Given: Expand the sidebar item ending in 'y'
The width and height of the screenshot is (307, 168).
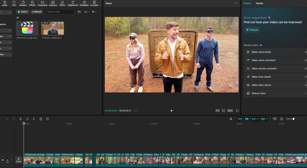Looking at the screenshot, I should (10, 48).
